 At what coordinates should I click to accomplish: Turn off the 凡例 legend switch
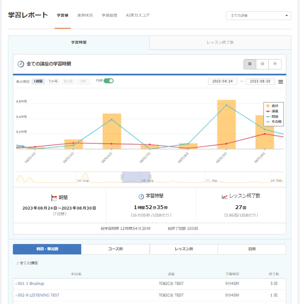coord(108,81)
